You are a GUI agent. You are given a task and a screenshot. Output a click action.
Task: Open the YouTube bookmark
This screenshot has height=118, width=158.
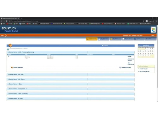(9, 24)
